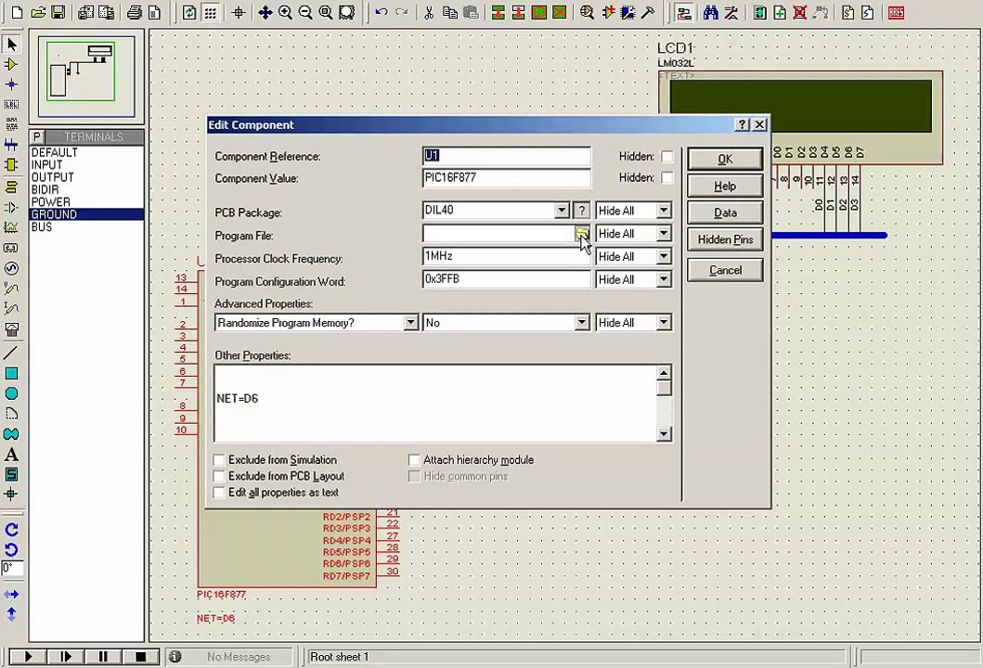This screenshot has height=668, width=983.
Task: Select the Component mode tool
Action: click(11, 65)
